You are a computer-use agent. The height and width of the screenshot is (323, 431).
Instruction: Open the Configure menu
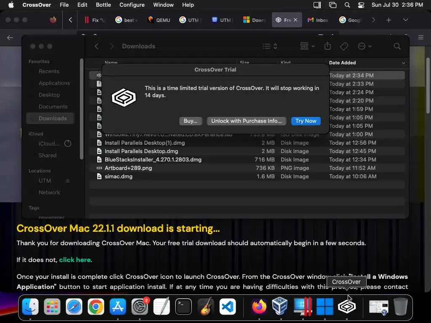[132, 5]
